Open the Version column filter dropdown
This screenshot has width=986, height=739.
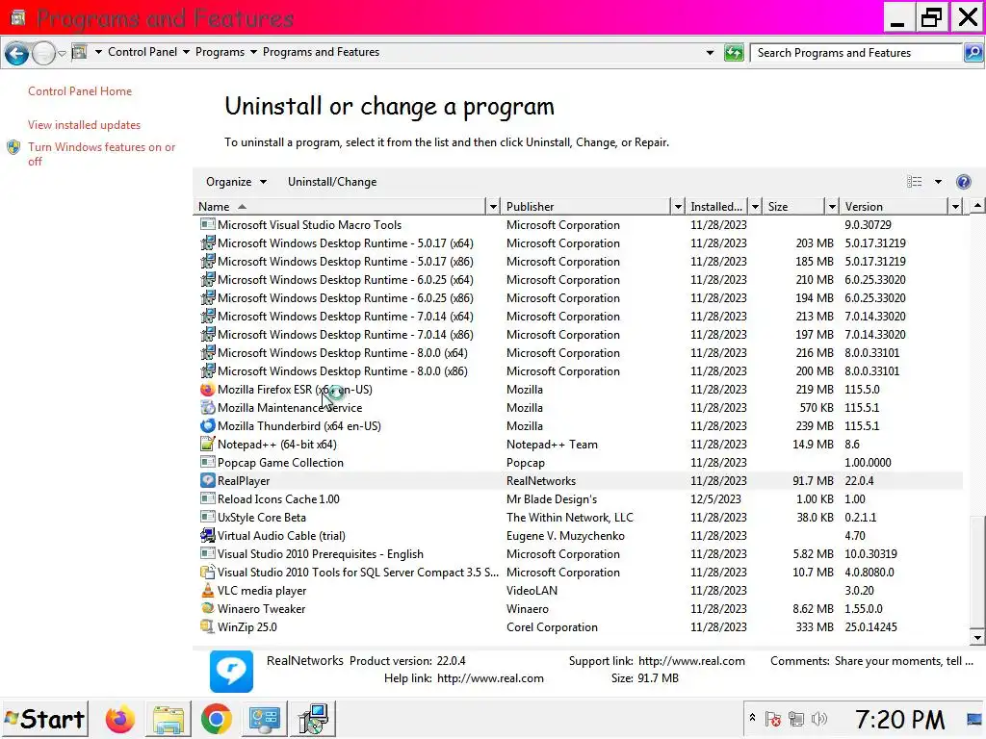click(956, 207)
